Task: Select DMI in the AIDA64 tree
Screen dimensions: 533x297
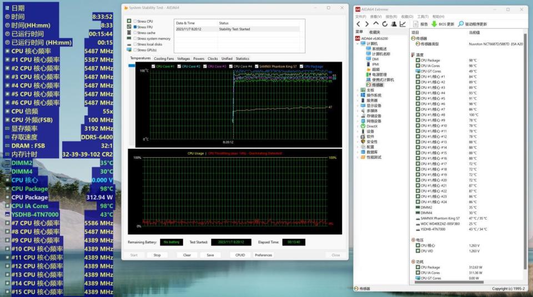Action: [375, 59]
